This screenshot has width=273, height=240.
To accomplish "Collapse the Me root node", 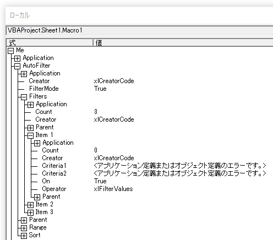I will click(10, 51).
